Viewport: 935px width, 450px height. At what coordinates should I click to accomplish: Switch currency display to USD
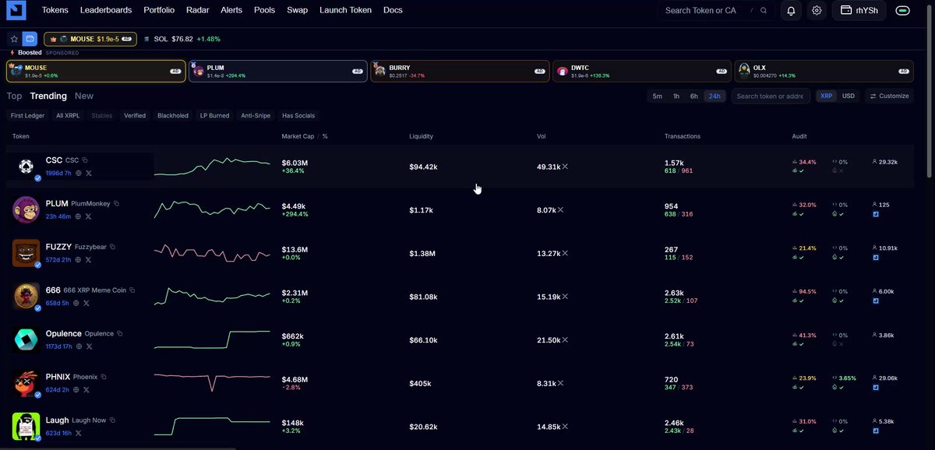[849, 96]
